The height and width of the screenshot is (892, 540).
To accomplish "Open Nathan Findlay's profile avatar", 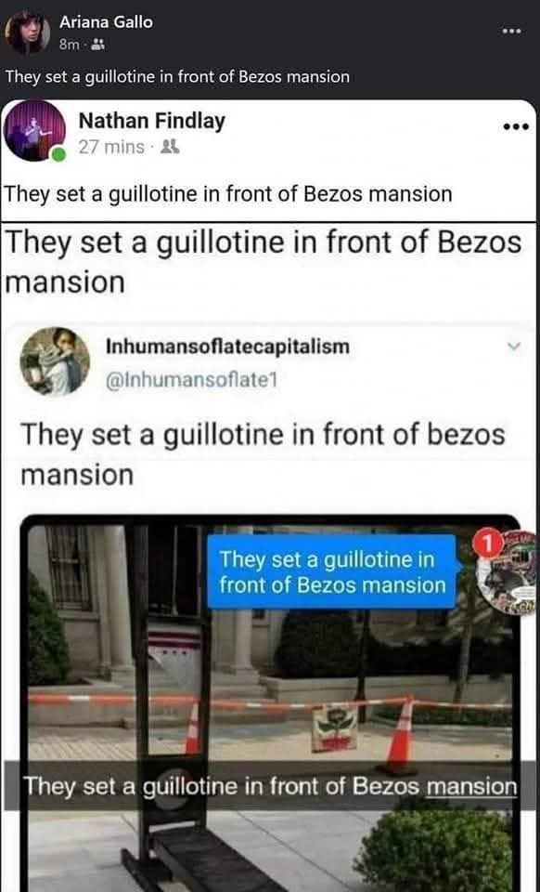I will point(34,130).
